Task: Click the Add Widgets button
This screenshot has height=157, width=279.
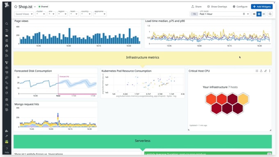Action: [262, 7]
